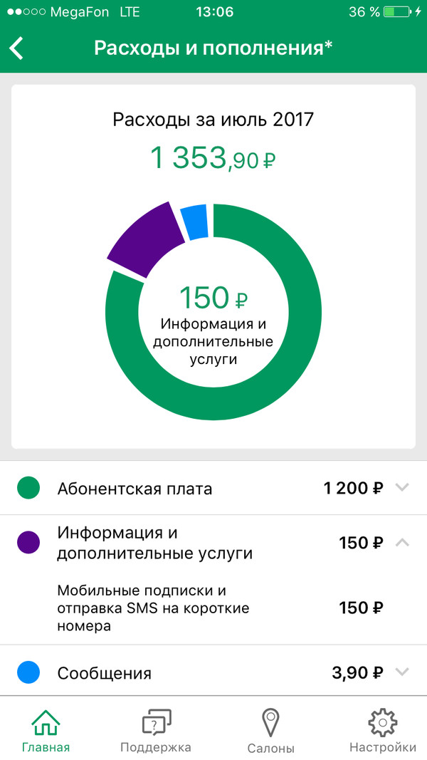This screenshot has width=427, height=760.
Task: Select the purple Информация category dot
Action: coord(28,543)
